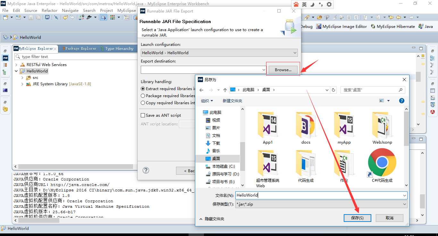Open the view mode dropdown in Save As
The width and height of the screenshot is (438, 236).
tap(389, 101)
